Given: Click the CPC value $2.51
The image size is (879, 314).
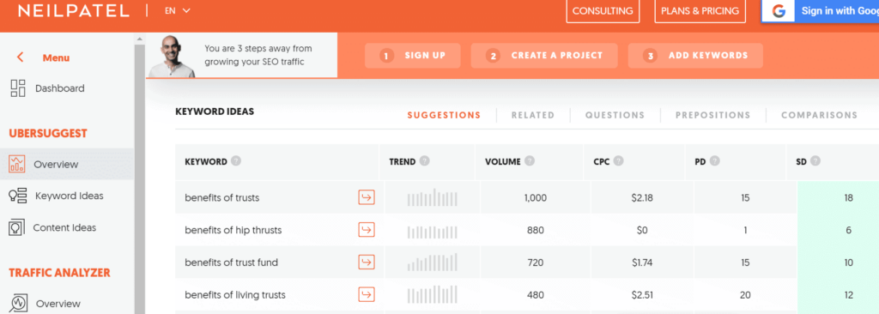Looking at the screenshot, I should point(641,295).
